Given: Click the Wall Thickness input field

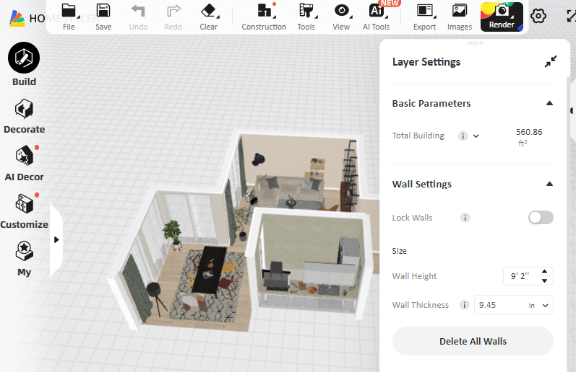Looking at the screenshot, I should (x=499, y=306).
